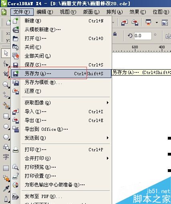171x204 pixels.
Task: Choose 打开(O) menu entry
Action: [61, 38]
